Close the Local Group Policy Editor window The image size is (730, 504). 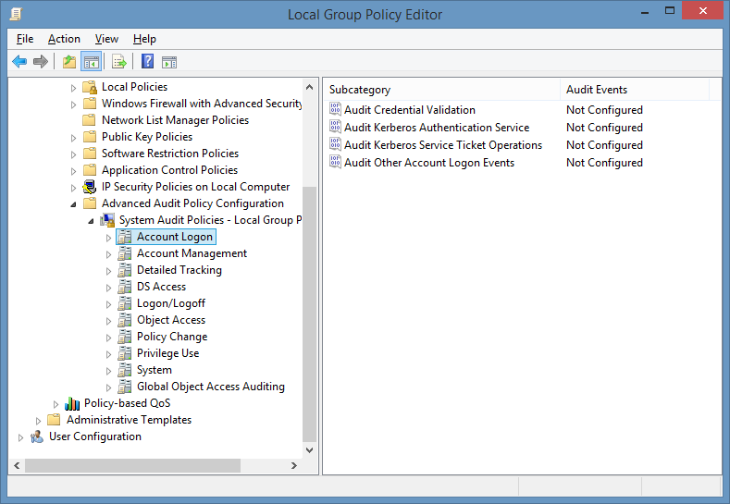coord(702,11)
